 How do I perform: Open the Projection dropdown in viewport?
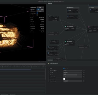coord(40,11)
